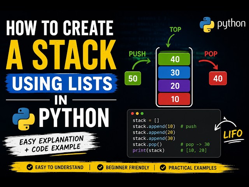Viewport: 249px width, 187px height.
Task: Click the green "PUSH" label
Action: click(137, 54)
